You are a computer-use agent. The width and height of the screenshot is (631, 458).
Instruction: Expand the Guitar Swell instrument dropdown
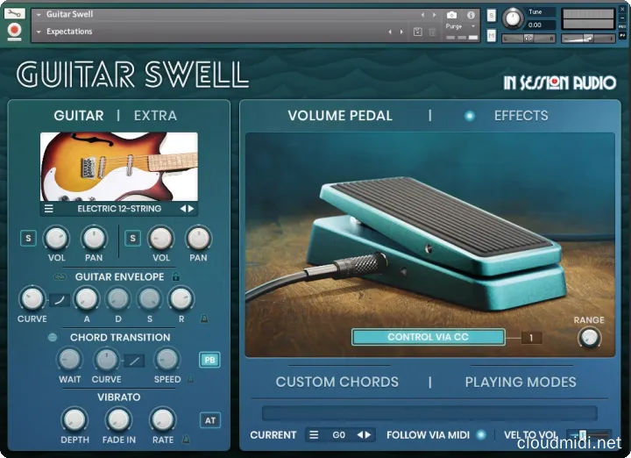(39, 15)
